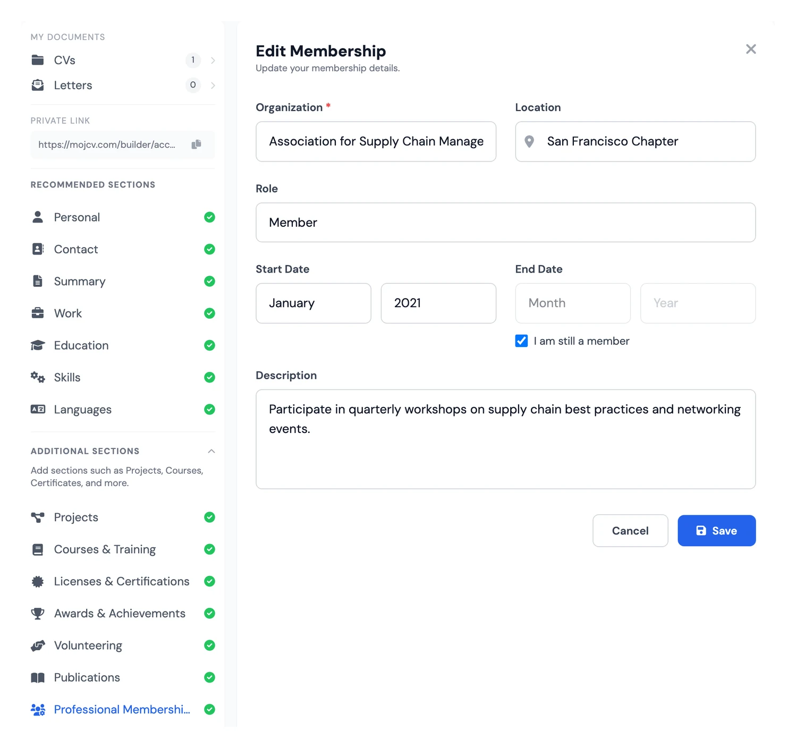Click the Publications open book icon
796x748 pixels.
pos(38,677)
